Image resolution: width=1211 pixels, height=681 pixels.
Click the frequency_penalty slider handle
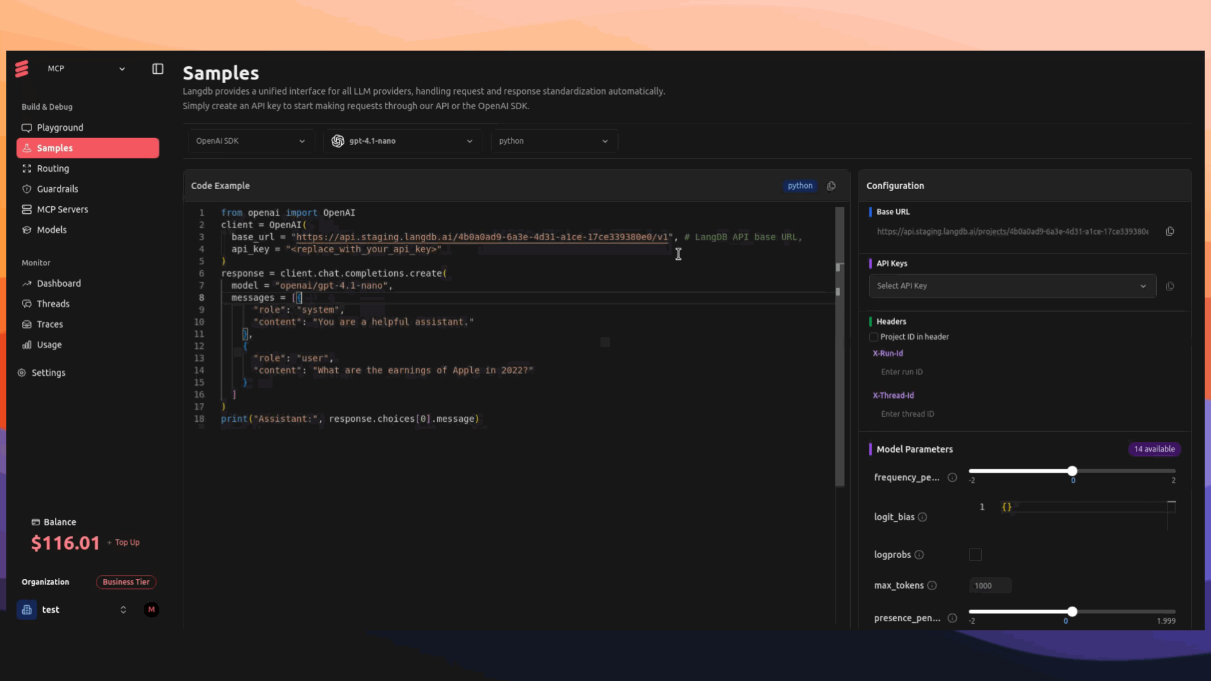1072,471
